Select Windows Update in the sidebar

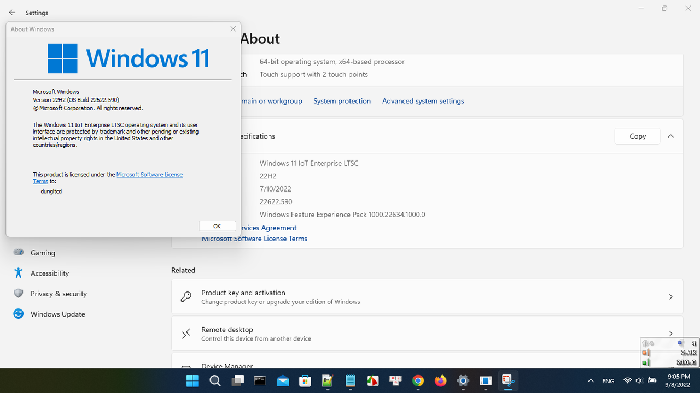click(57, 314)
